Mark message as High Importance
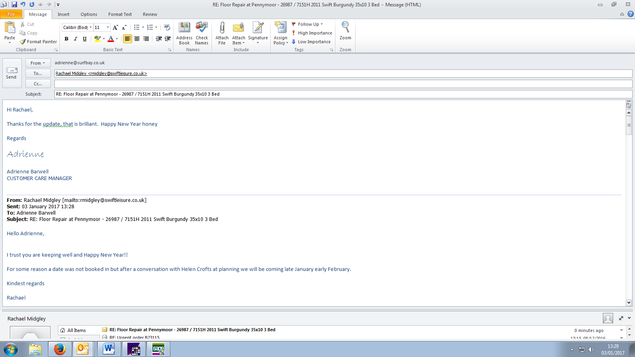 [312, 33]
